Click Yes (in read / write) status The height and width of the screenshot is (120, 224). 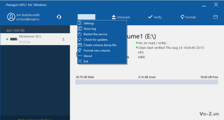tap(152, 43)
